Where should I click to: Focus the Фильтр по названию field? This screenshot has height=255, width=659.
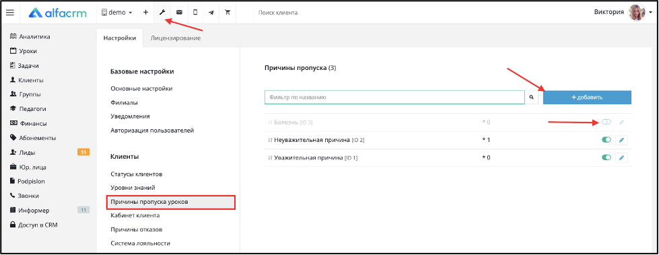coord(394,98)
